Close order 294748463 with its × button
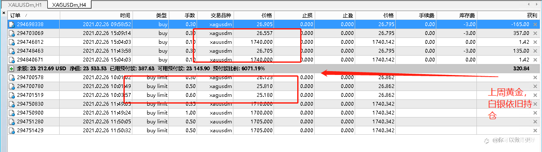Image resolution: width=542 pixels, height=152 pixels. pyautogui.click(x=535, y=51)
